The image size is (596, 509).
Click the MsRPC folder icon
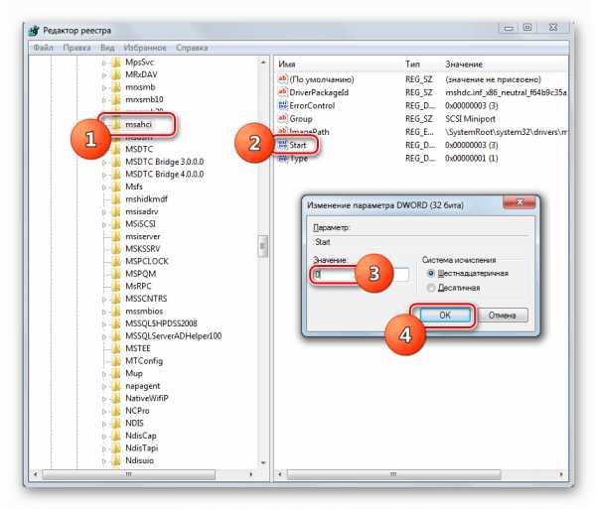[116, 286]
